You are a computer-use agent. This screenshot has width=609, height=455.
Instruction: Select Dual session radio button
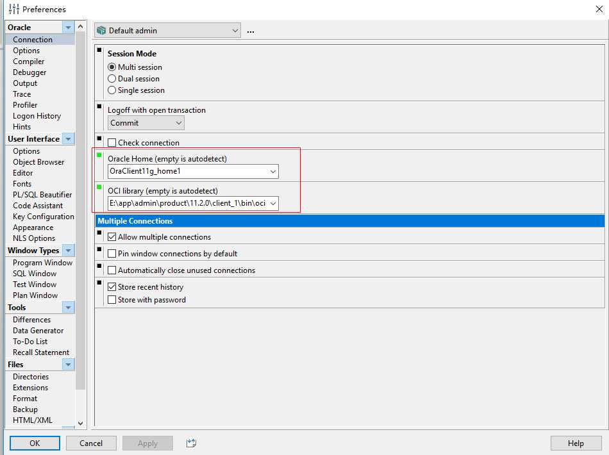click(x=112, y=79)
